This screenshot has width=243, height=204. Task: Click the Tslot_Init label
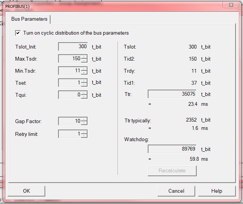26,47
